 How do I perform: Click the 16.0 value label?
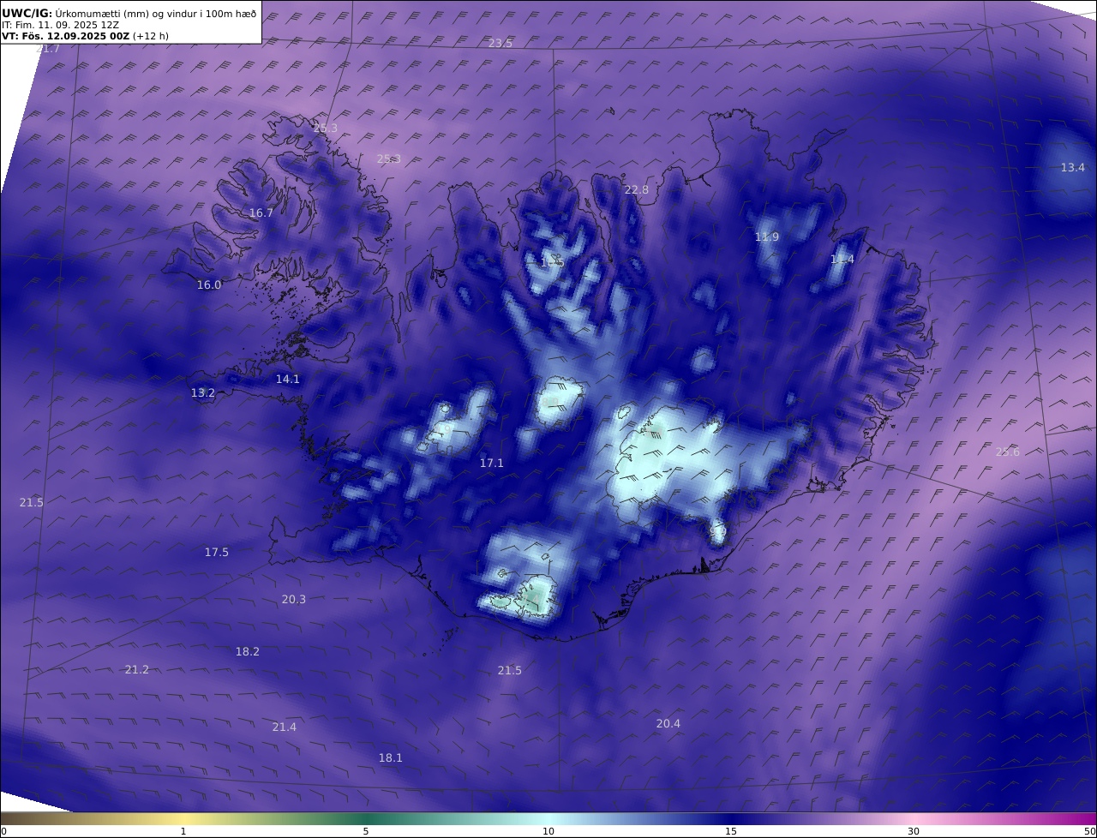pos(209,284)
